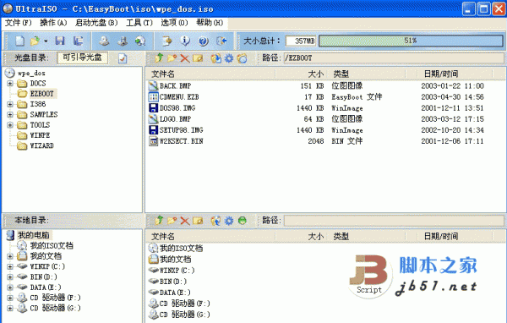Open the 操作(A) menu
The image size is (507, 323).
(53, 23)
